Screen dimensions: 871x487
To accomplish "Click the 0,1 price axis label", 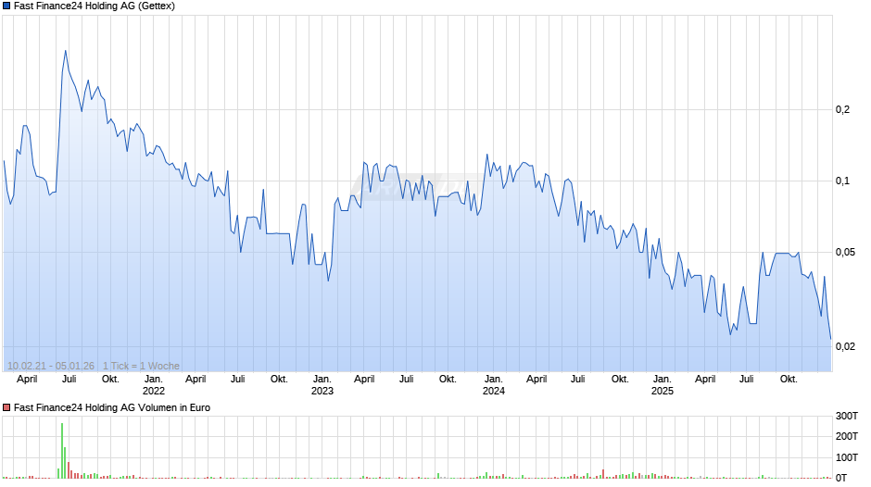I will coord(842,181).
